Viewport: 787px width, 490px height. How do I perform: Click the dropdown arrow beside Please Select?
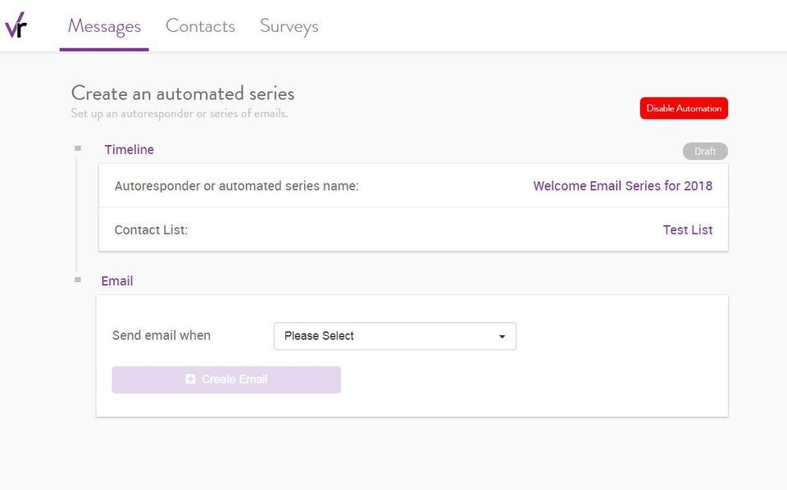[502, 337]
